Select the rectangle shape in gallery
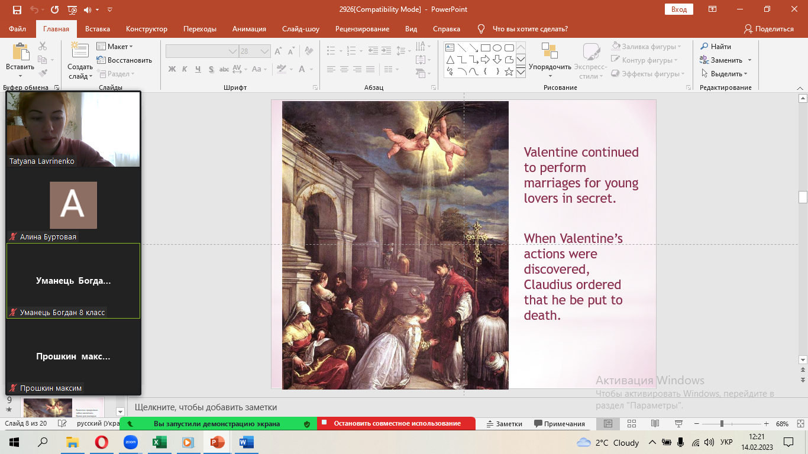 point(485,48)
